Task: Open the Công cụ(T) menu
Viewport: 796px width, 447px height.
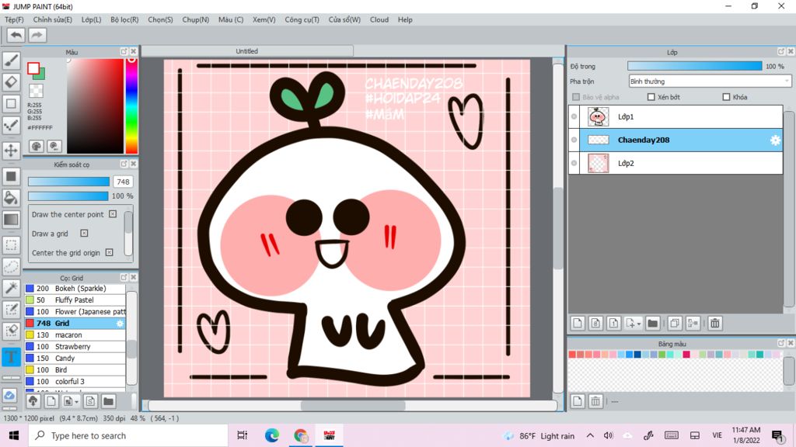Action: (x=302, y=19)
